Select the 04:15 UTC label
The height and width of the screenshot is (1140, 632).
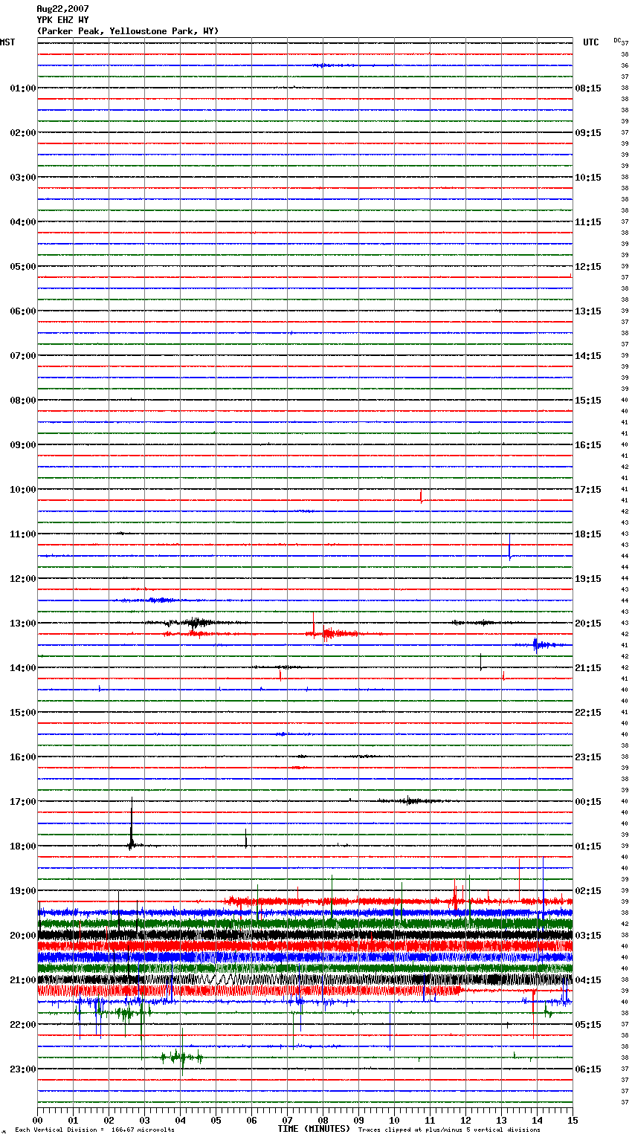588,980
